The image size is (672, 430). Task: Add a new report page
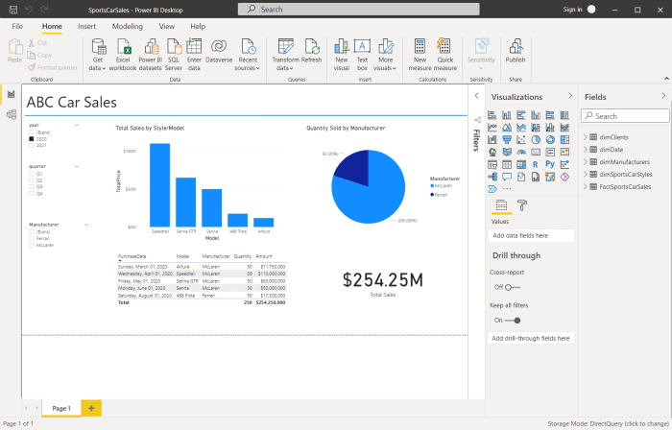click(x=91, y=408)
